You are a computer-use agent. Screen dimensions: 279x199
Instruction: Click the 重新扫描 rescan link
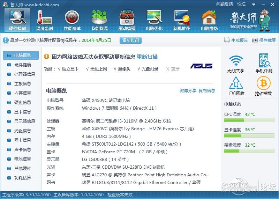click(x=147, y=57)
